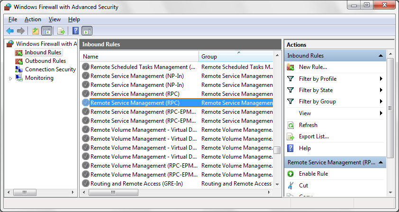Click the New Rule icon in Actions
This screenshot has width=399, height=212.
(290, 67)
